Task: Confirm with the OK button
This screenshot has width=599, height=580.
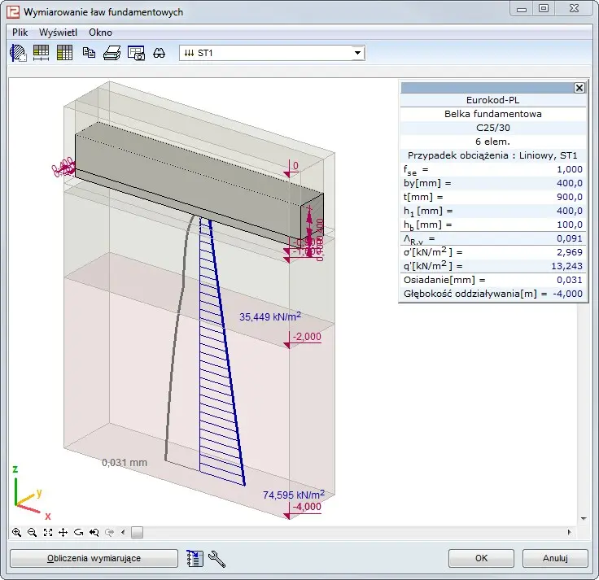Action: 482,558
